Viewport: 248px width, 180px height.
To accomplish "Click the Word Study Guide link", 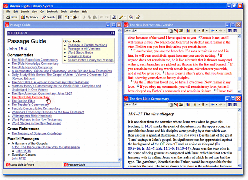I will (x=80, y=53).
